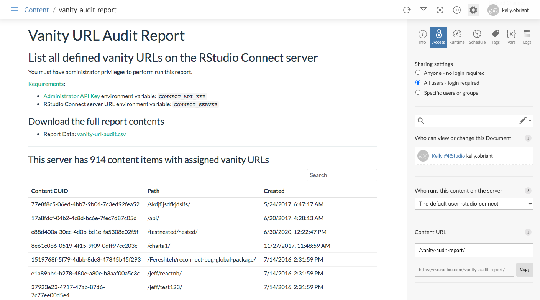Click the kelly.obriant username in header

tap(515, 10)
